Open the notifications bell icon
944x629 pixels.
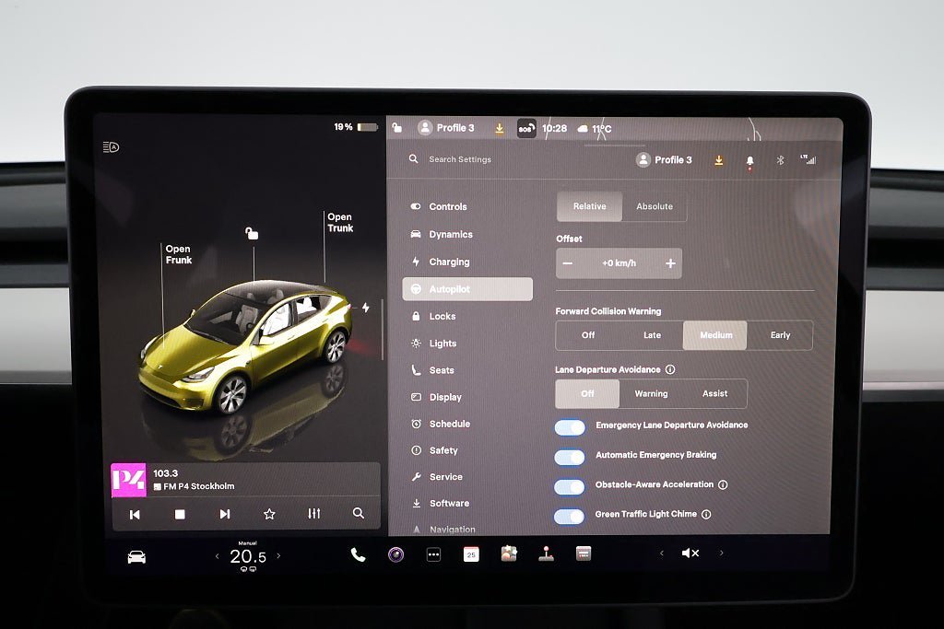click(x=749, y=160)
